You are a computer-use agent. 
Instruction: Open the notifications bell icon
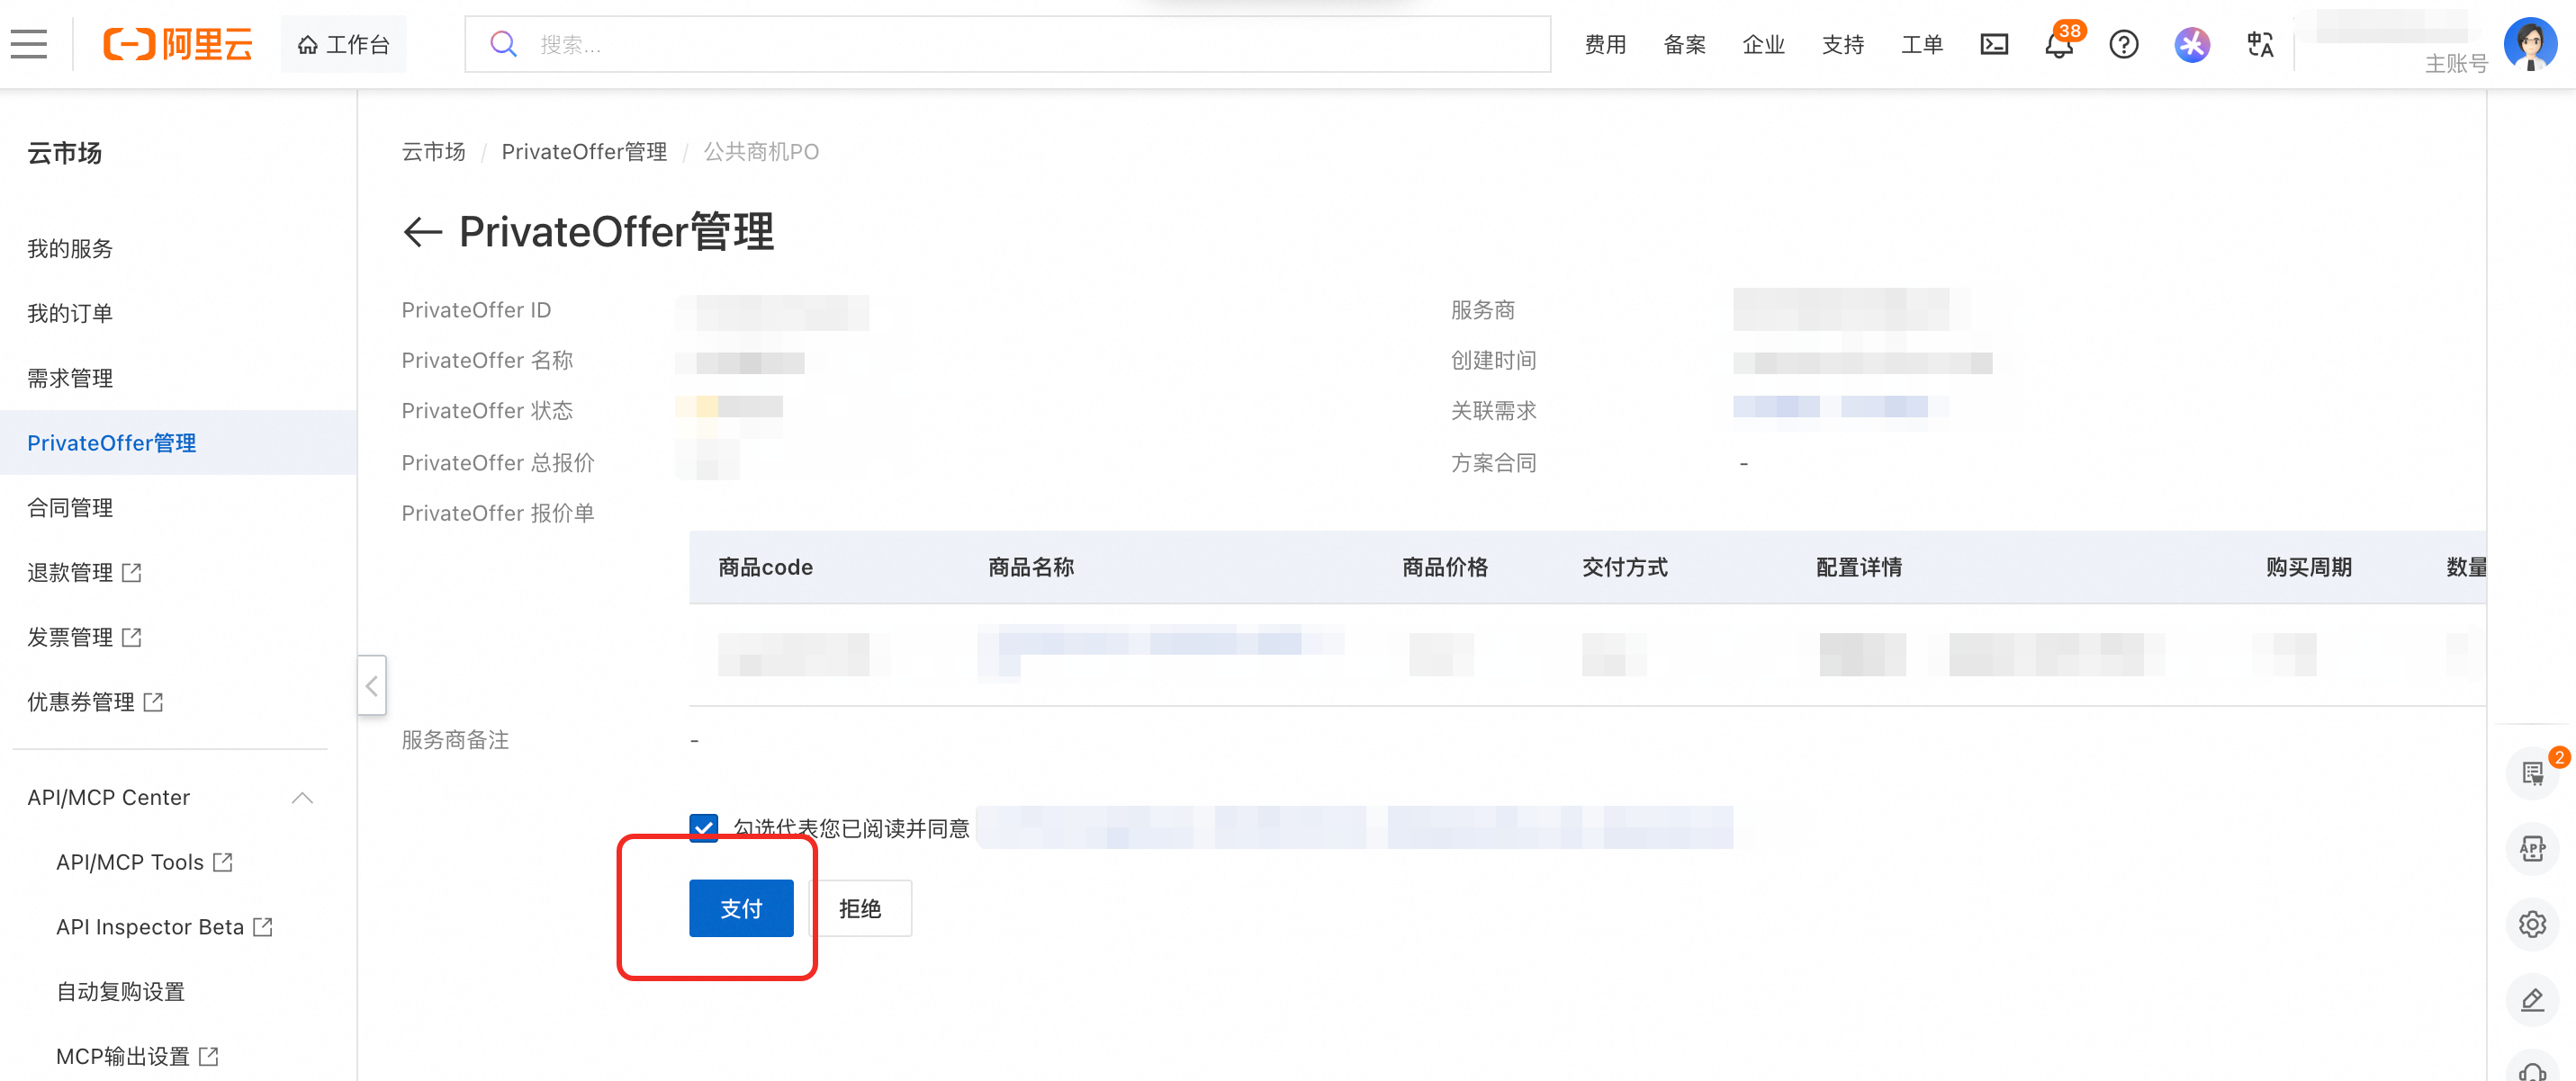click(2058, 45)
